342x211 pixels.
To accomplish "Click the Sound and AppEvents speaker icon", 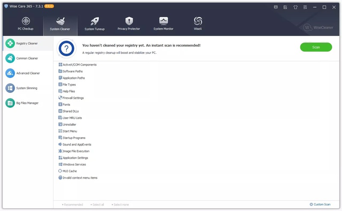I will click(60, 144).
